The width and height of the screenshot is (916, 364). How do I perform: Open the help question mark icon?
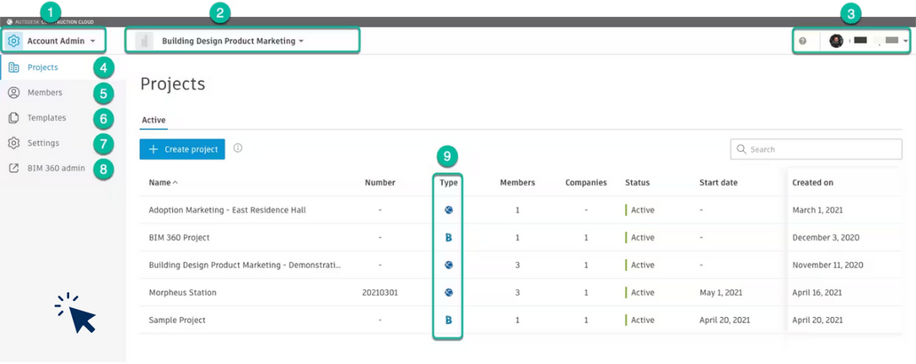802,41
